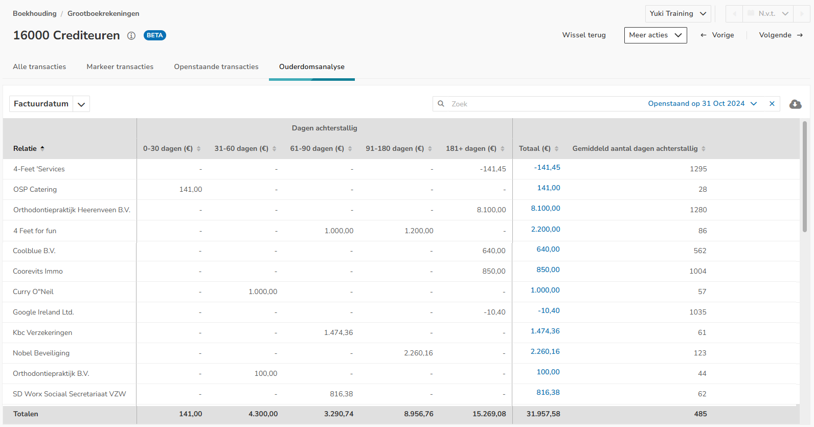Screen dimensions: 814x427
Task: Sort by Totaal (€) column
Action: coord(556,149)
